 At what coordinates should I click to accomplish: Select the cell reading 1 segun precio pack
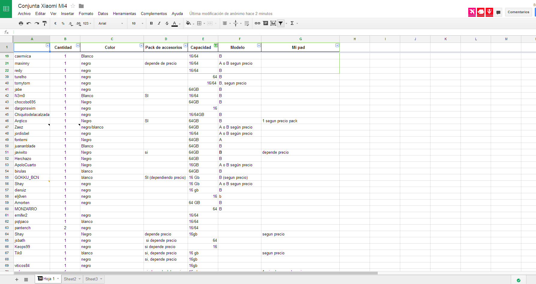pyautogui.click(x=300, y=121)
